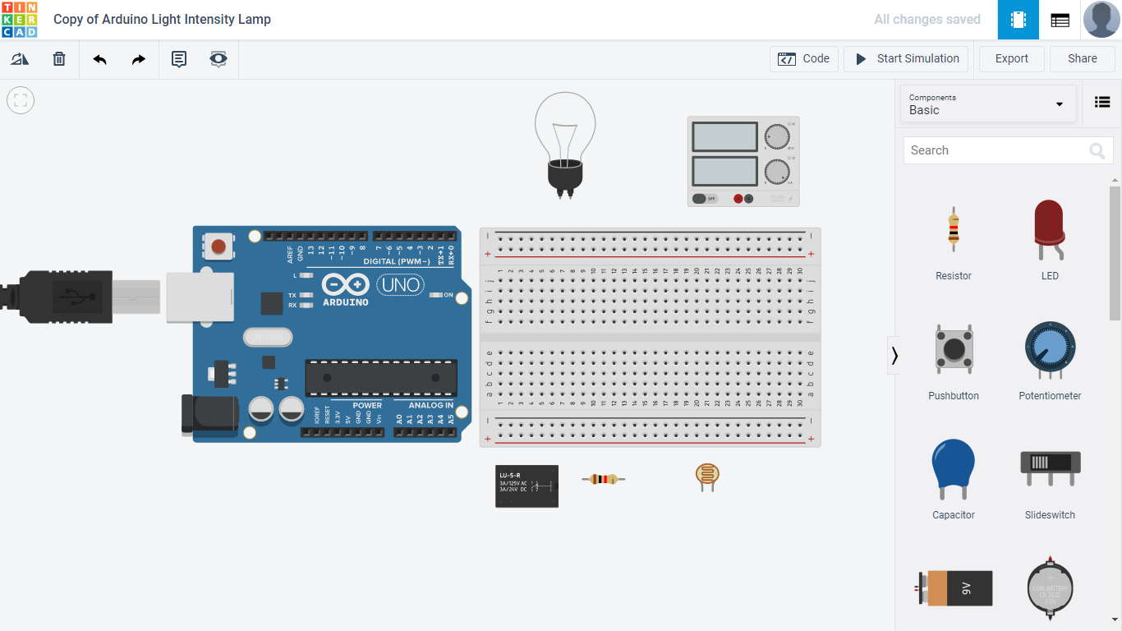
Task: Select the photoresistor on canvas
Action: (706, 477)
